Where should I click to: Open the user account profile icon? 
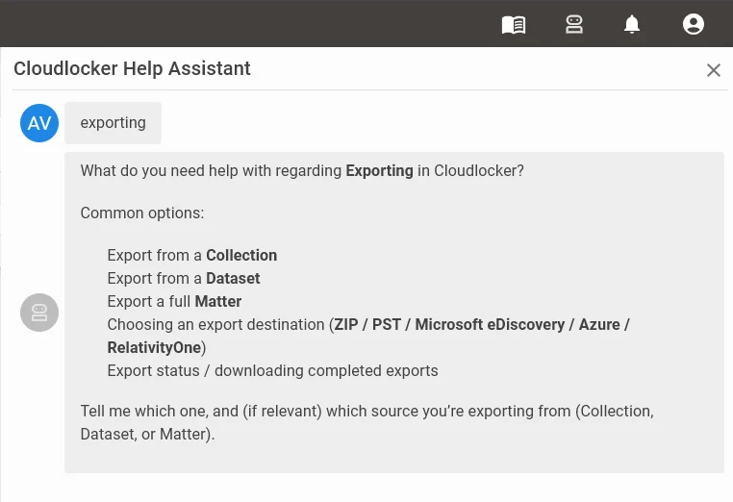[x=694, y=24]
